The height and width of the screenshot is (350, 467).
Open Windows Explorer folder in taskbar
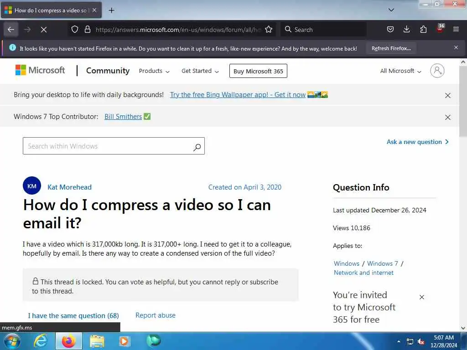(97, 341)
